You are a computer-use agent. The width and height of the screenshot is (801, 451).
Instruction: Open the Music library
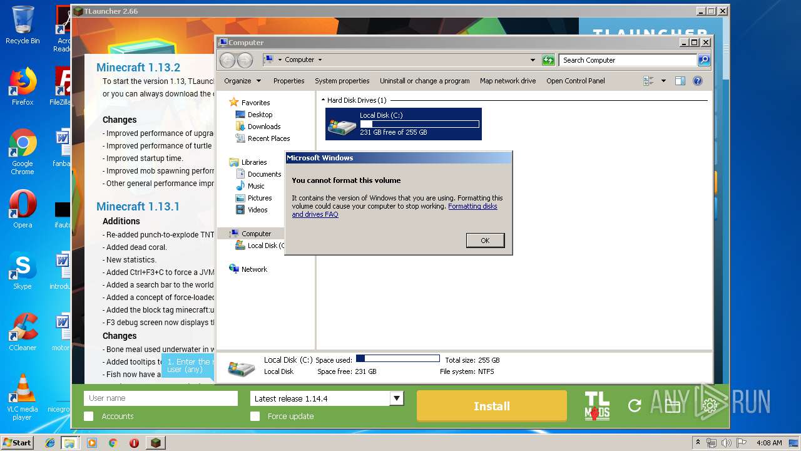coord(250,186)
